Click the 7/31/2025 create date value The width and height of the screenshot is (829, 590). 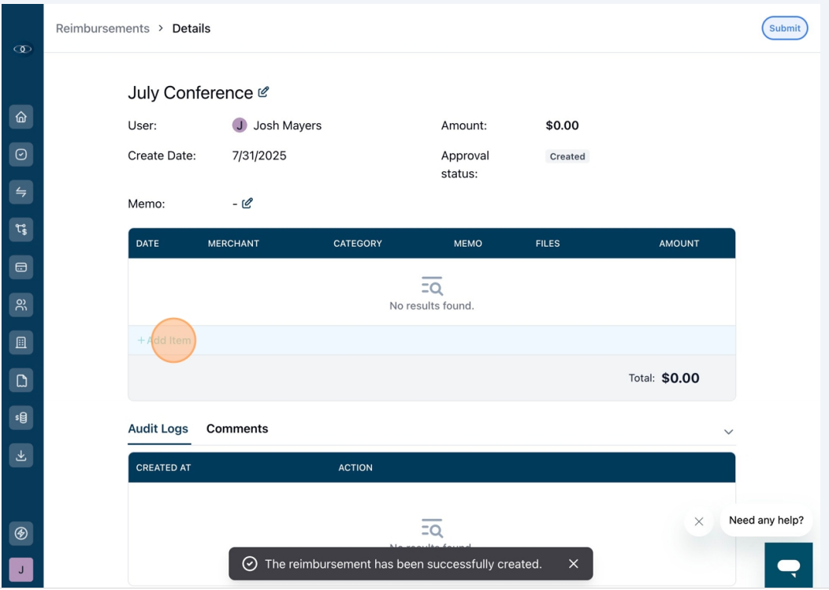point(259,155)
